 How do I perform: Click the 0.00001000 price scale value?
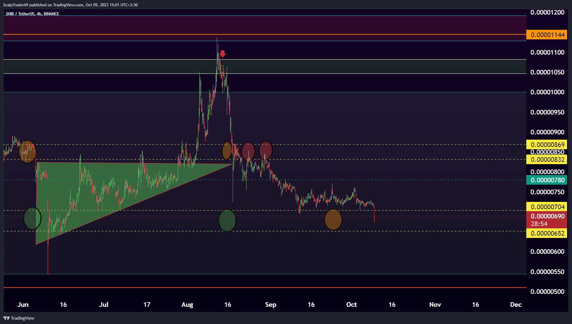pyautogui.click(x=547, y=92)
